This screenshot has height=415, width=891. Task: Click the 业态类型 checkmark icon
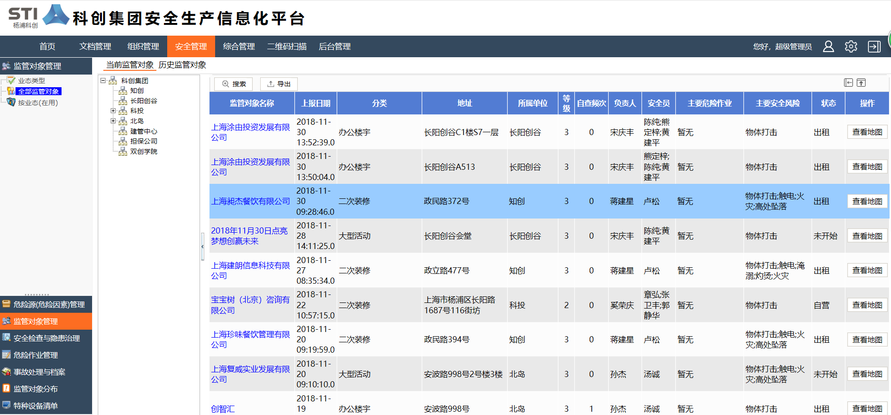11,81
